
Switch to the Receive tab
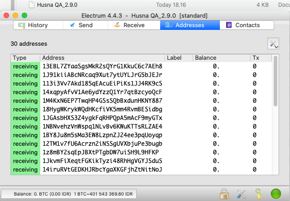coord(134,25)
